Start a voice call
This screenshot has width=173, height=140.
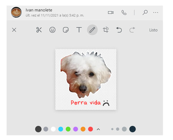124,13
